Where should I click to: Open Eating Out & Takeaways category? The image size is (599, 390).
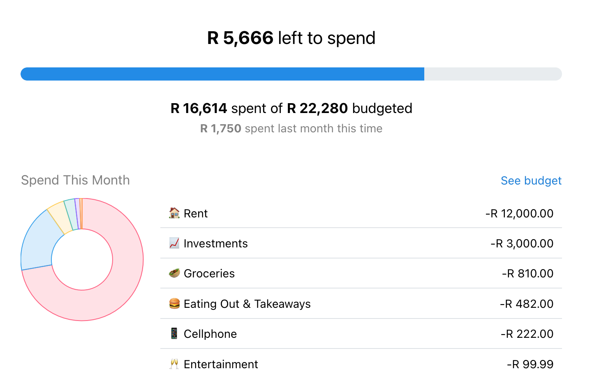[x=247, y=304]
